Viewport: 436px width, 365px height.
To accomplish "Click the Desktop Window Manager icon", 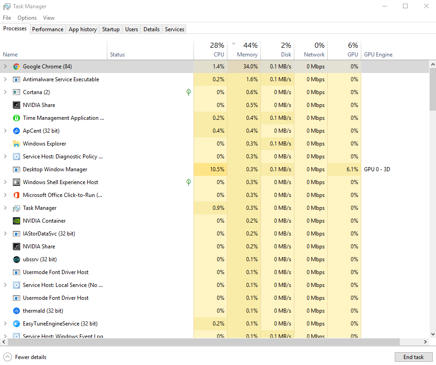I will [17, 169].
